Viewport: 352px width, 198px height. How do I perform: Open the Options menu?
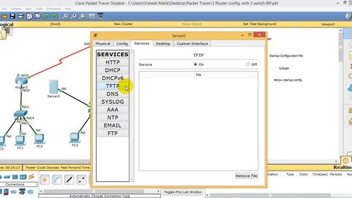pos(16,9)
